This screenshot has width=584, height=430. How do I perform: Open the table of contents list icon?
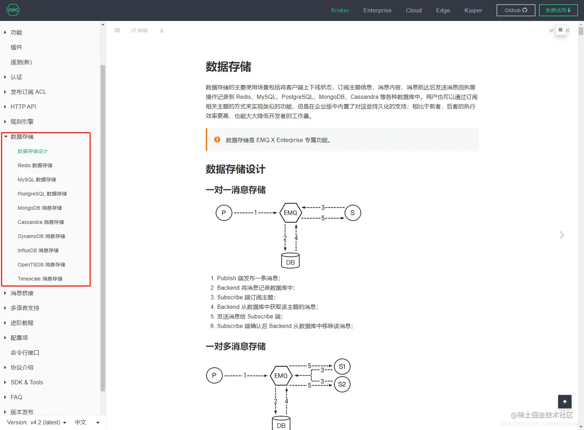(x=117, y=30)
